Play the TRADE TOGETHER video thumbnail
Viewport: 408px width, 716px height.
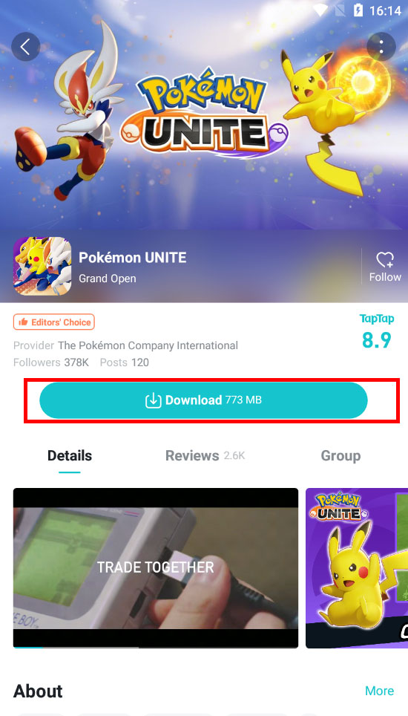coord(156,567)
